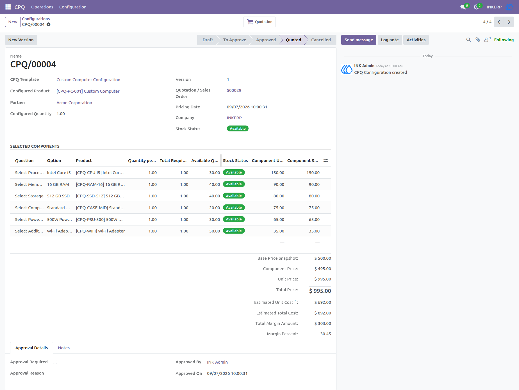The height and width of the screenshot is (390, 519).
Task: Click the INK Admin message avatar
Action: coord(347,69)
